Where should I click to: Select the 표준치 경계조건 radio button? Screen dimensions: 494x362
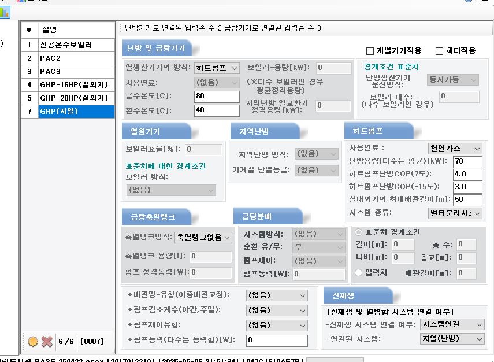(x=358, y=231)
